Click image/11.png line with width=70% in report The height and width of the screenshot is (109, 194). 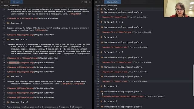click(x=30, y=35)
